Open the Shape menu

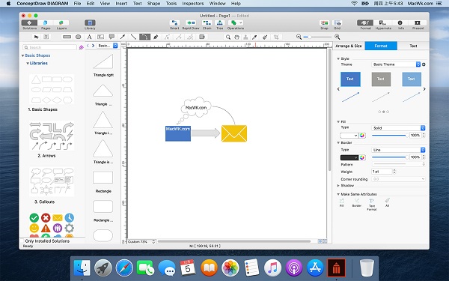coord(153,4)
